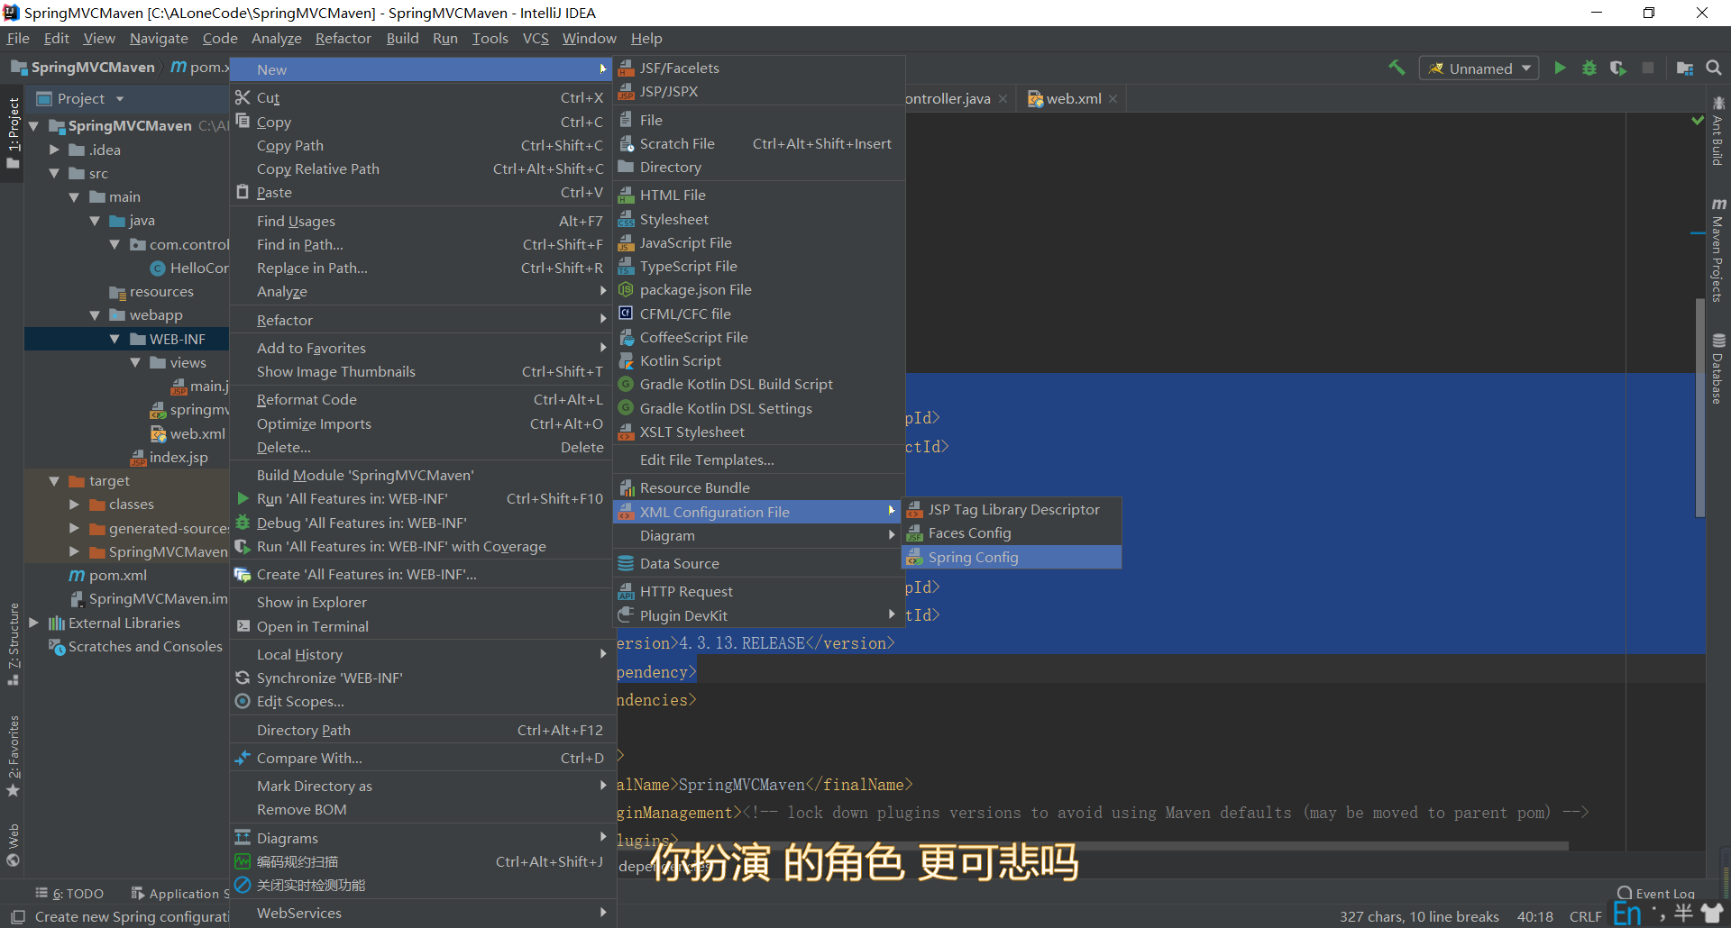Select Gradle Kotlin DSL Build Script
Image resolution: width=1731 pixels, height=928 pixels.
click(x=759, y=384)
